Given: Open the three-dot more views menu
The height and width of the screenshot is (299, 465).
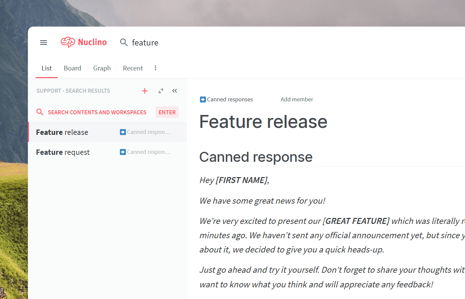Looking at the screenshot, I should point(155,68).
